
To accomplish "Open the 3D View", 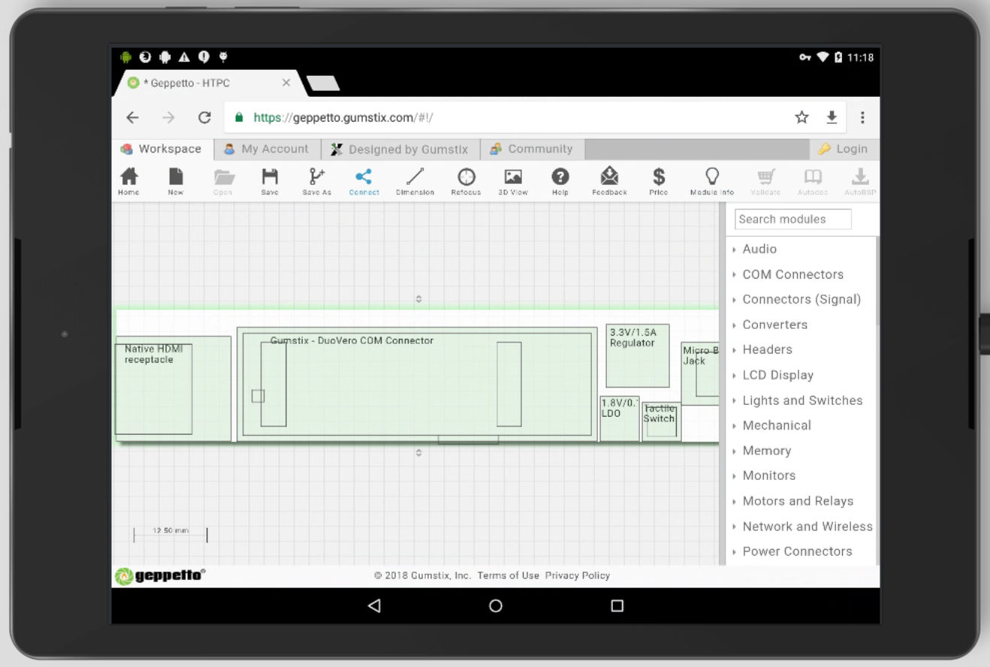I will (513, 181).
